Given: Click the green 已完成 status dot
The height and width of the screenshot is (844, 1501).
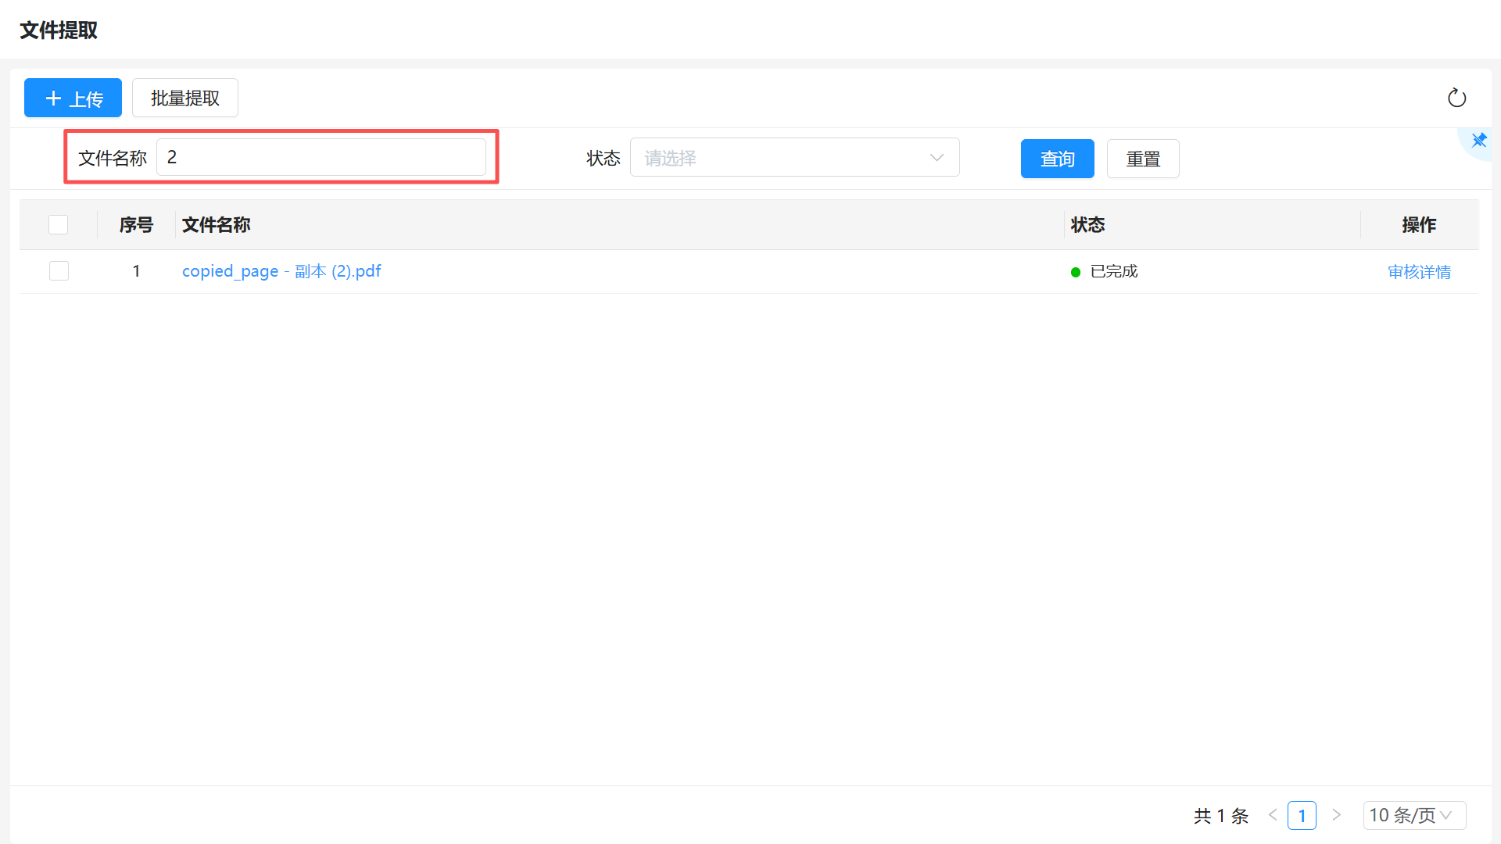Looking at the screenshot, I should [1076, 272].
